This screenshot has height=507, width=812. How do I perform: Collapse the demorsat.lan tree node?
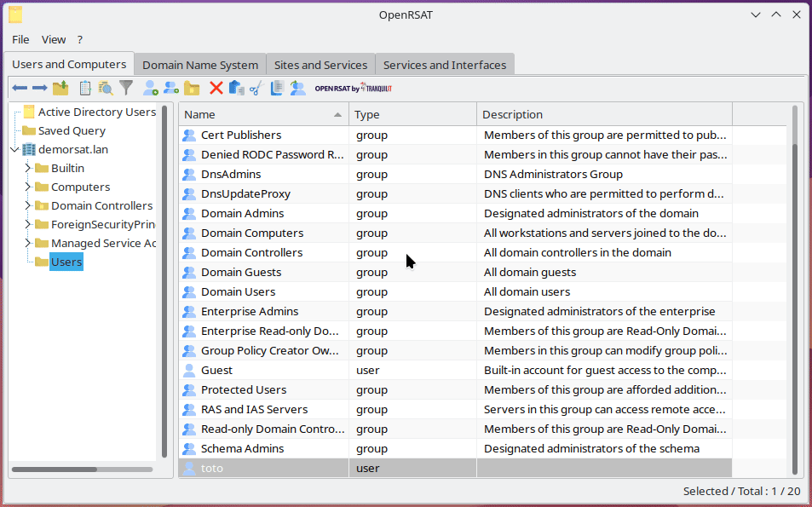coord(14,149)
